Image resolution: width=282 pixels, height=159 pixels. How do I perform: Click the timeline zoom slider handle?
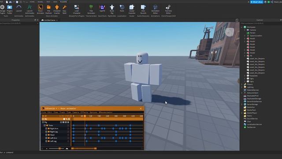click(59, 148)
